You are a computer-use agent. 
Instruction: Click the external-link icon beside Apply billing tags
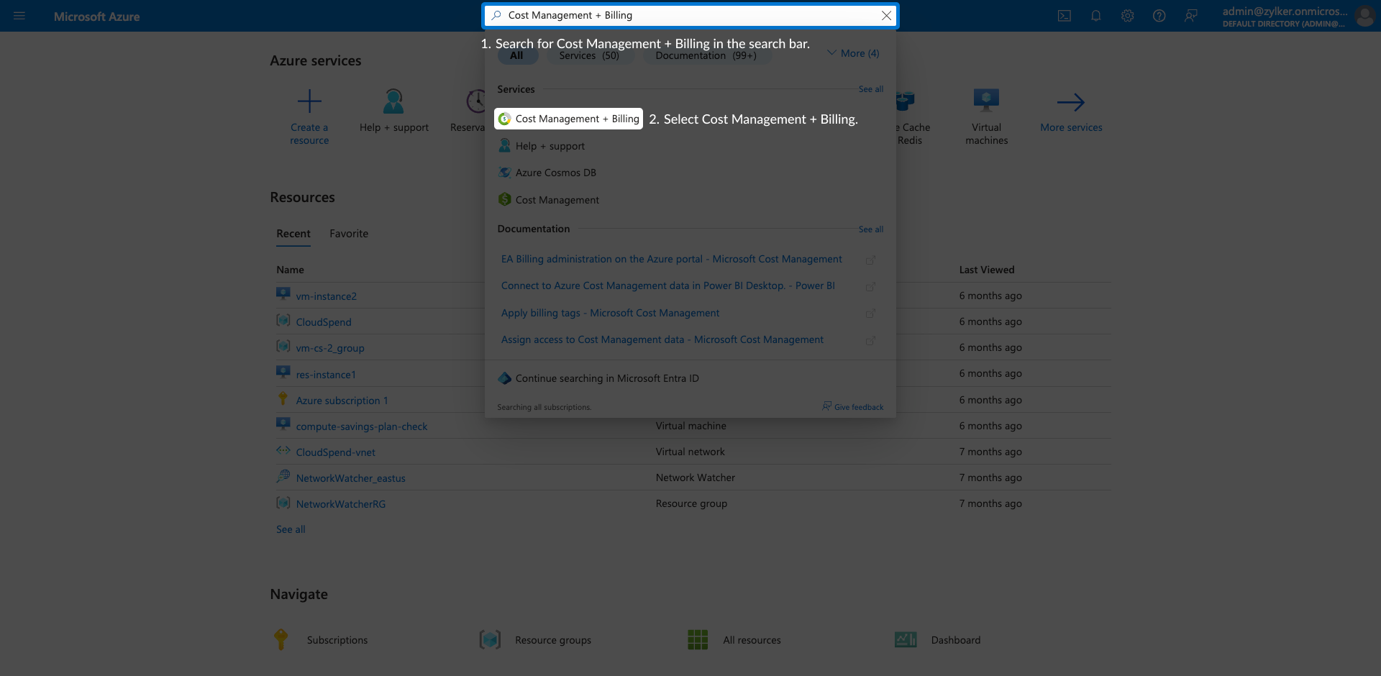[x=870, y=314]
